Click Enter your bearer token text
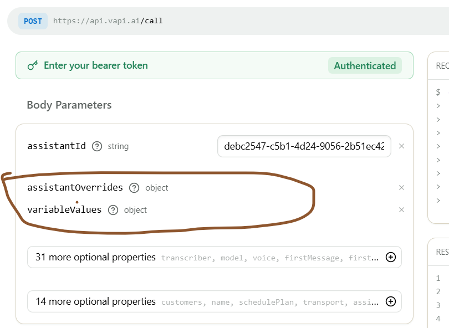 click(96, 65)
